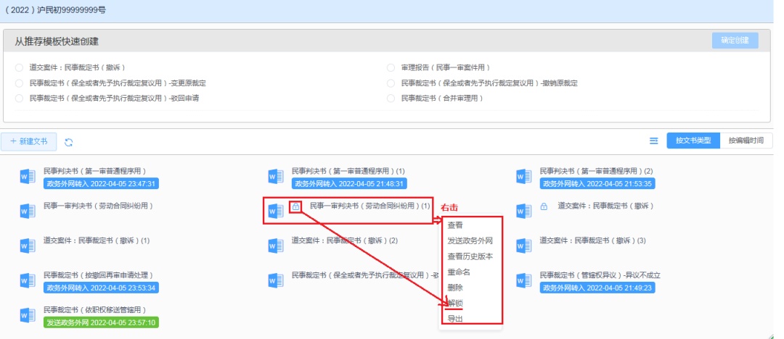Click the 新建文书 button
Screen dimensions: 784x339
pyautogui.click(x=29, y=141)
